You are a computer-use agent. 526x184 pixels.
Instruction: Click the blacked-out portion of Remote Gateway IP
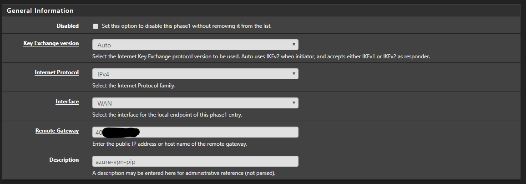[x=121, y=132]
